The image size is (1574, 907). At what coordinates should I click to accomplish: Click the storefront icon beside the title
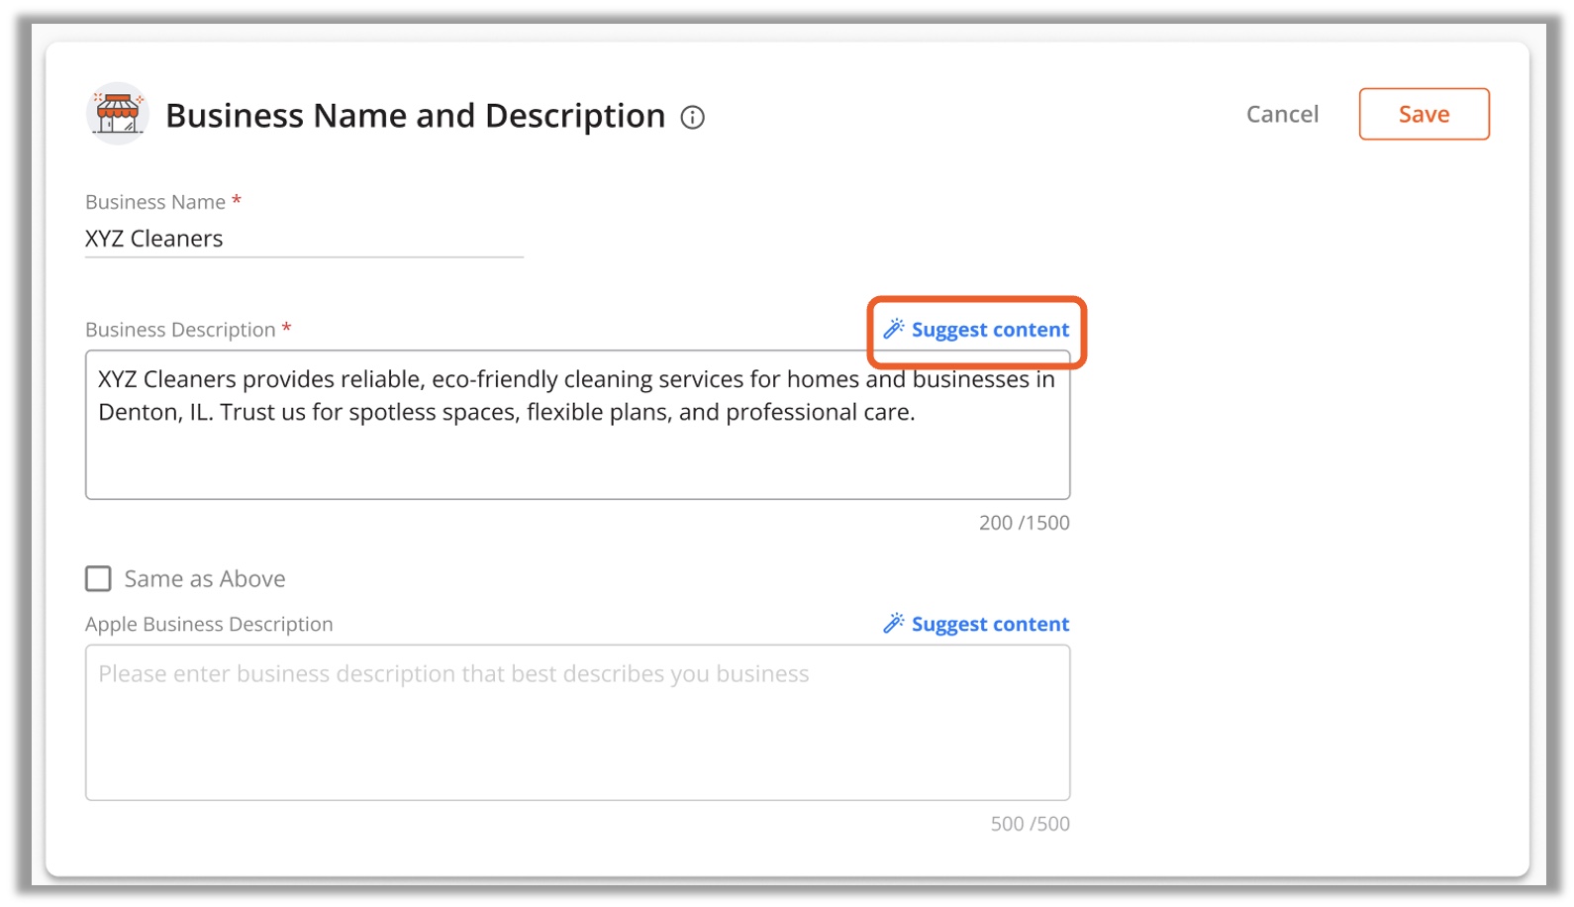[118, 114]
